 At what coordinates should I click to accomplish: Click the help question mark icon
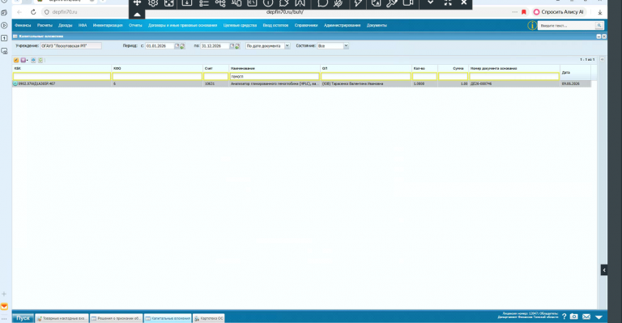point(564,317)
